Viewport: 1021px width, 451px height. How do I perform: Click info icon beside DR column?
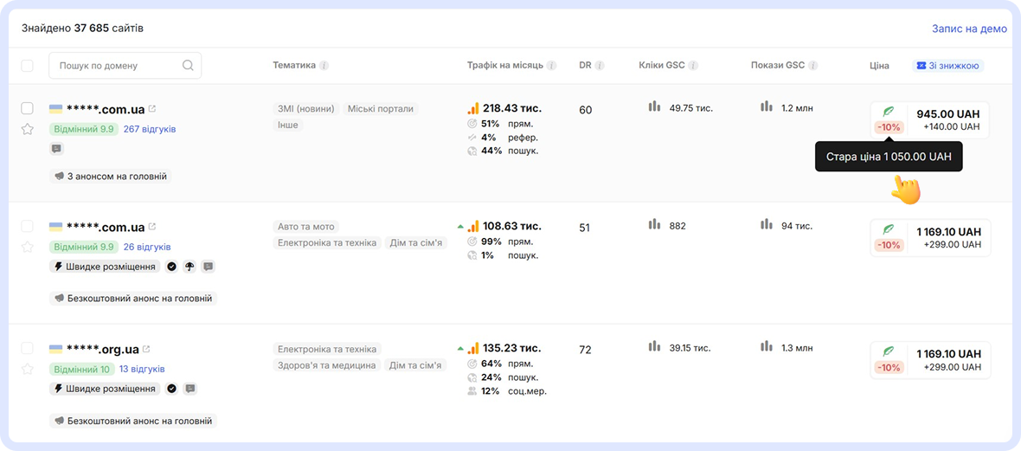point(600,66)
